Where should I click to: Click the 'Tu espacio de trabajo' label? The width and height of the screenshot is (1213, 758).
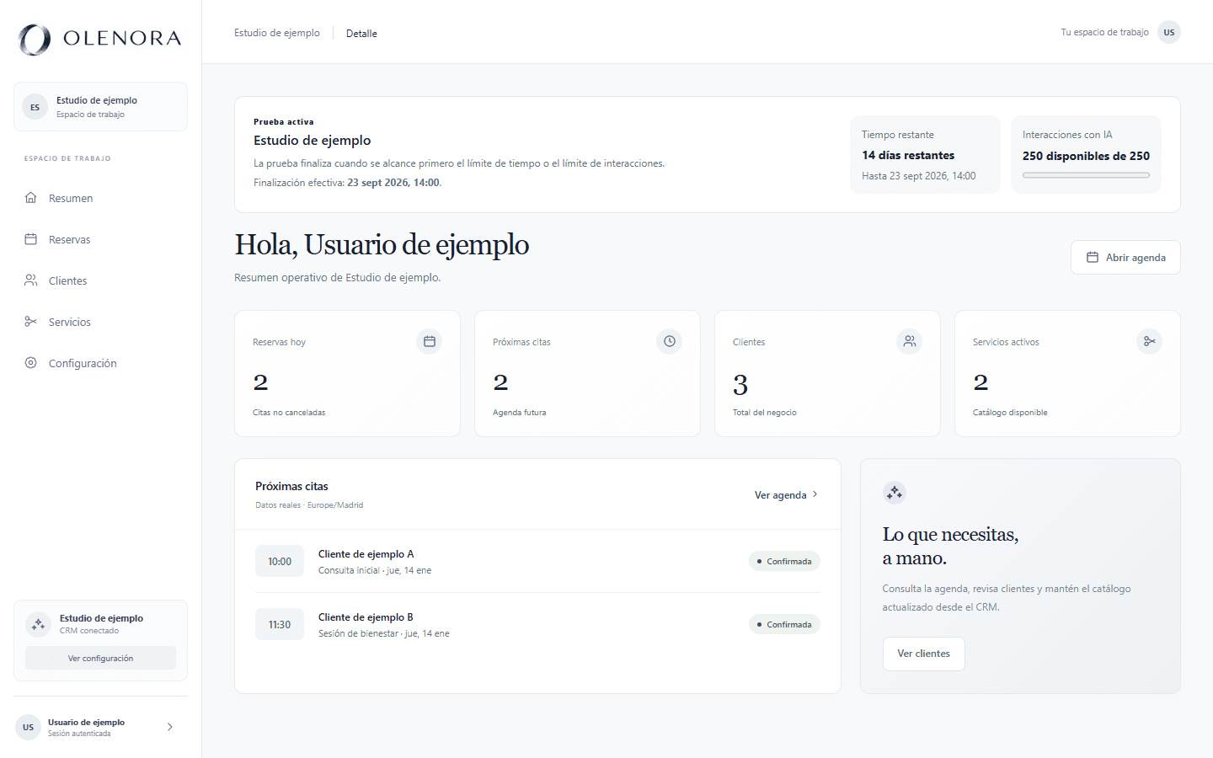1104,32
